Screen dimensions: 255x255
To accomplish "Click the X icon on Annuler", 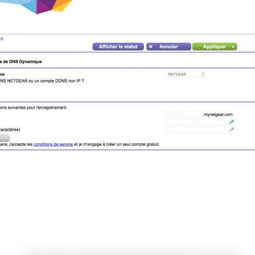I will 150,46.
